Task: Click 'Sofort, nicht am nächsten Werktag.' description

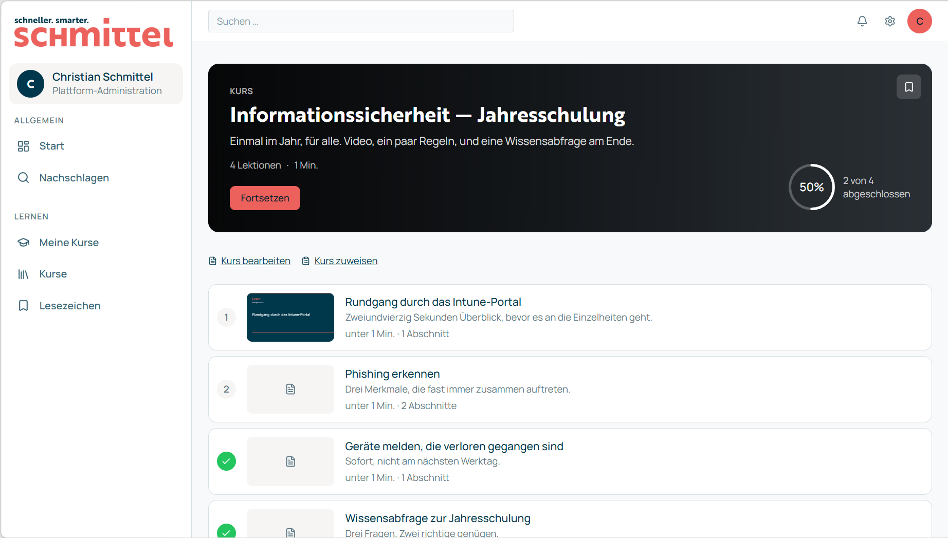Action: point(423,461)
